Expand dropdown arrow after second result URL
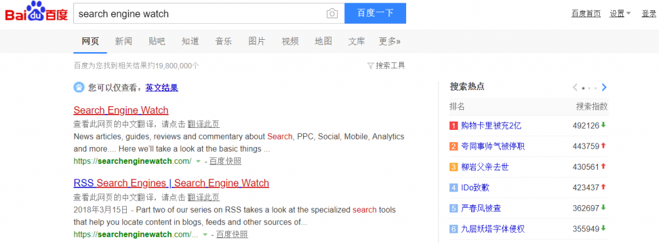 click(x=205, y=235)
